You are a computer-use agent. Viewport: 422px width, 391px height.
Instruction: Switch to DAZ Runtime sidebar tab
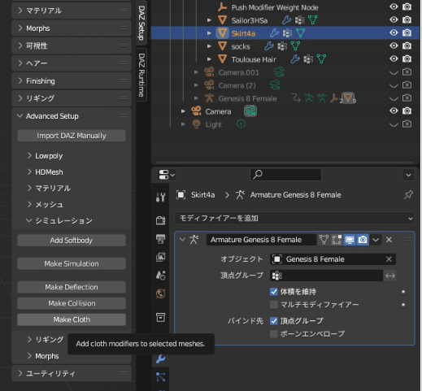[x=141, y=75]
